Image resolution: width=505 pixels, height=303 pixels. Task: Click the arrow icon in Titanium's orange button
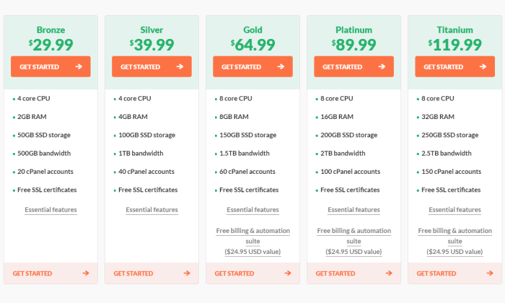pyautogui.click(x=483, y=66)
